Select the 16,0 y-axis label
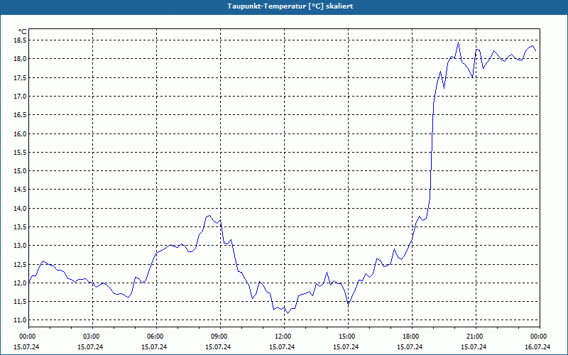 [x=21, y=133]
